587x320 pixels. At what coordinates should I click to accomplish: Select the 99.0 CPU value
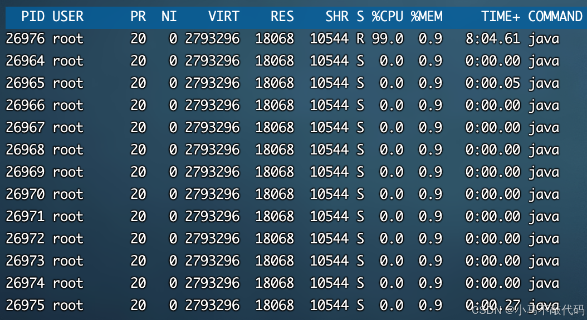pyautogui.click(x=388, y=39)
